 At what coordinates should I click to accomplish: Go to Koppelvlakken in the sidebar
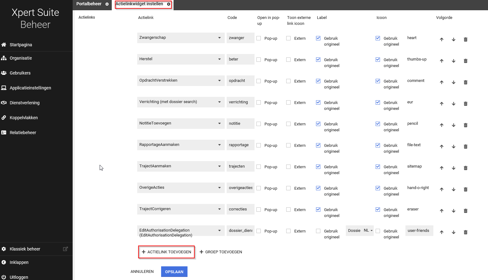24,118
